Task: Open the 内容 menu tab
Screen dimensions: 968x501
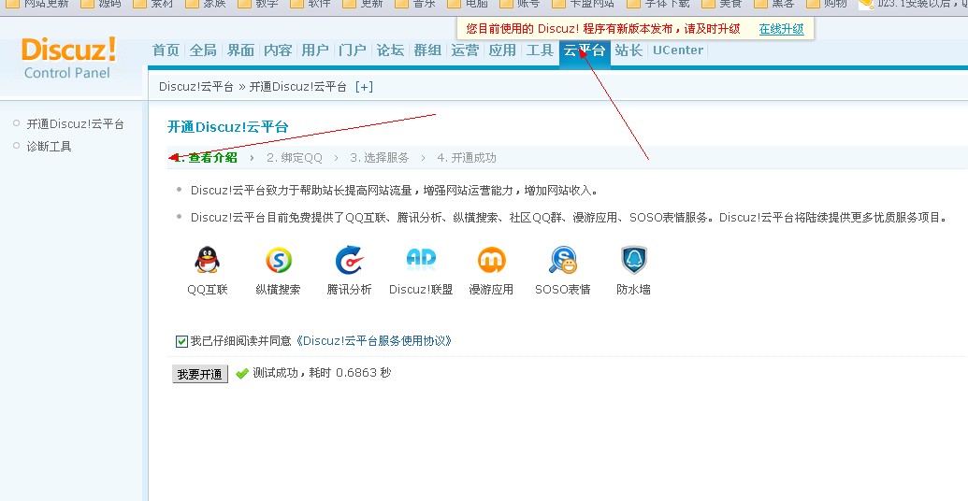Action: point(278,50)
